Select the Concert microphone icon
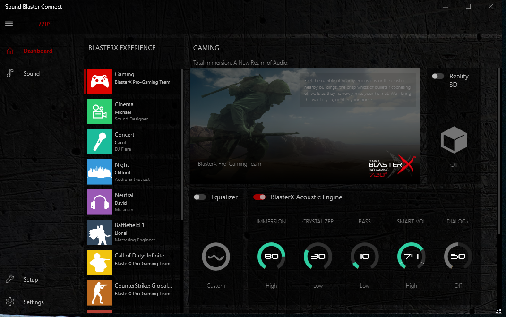Viewport: 506px width, 317px height. click(100, 142)
